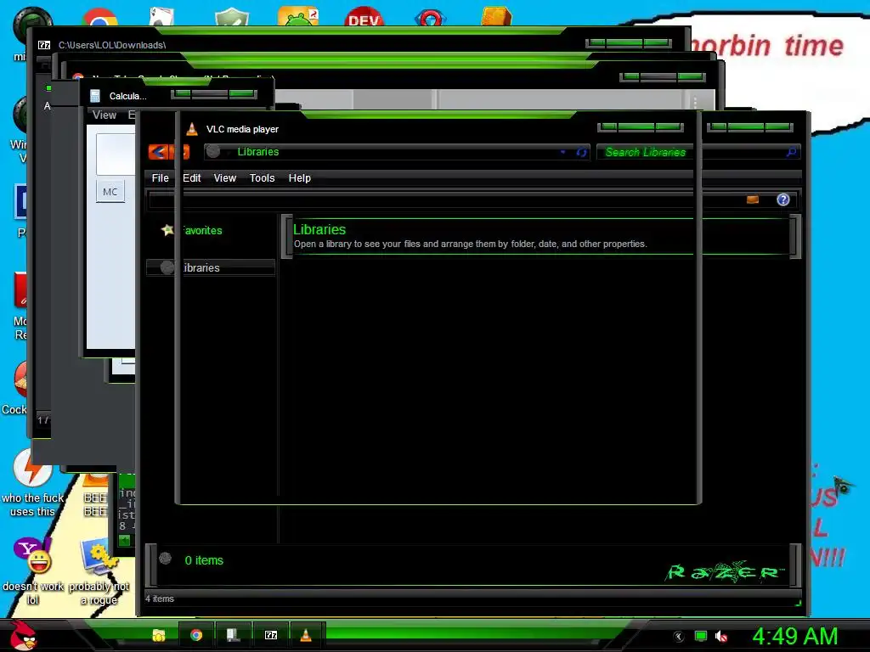Click the muted volume tray icon
The width and height of the screenshot is (870, 652).
pos(721,637)
